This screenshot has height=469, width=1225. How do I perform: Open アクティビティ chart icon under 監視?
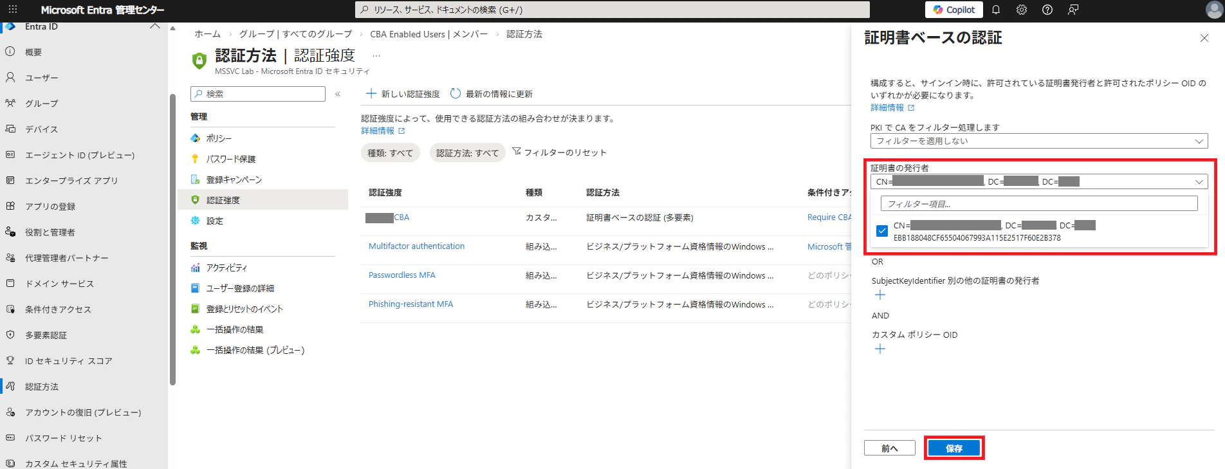coord(196,268)
